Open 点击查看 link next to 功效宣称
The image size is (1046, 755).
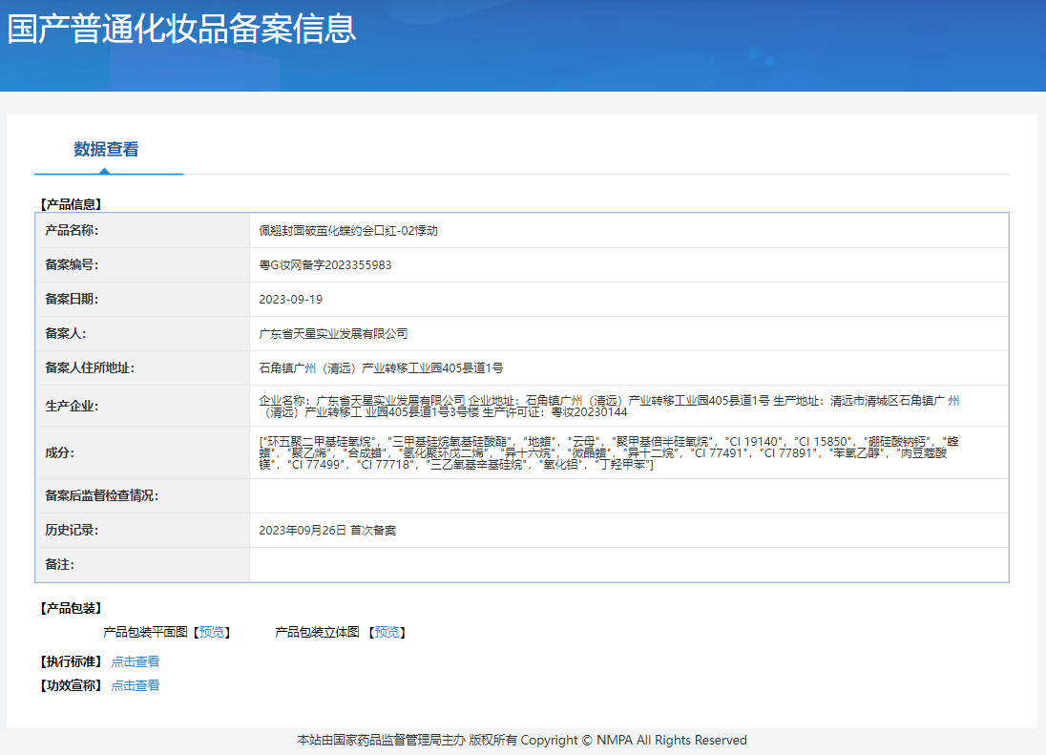click(x=136, y=685)
